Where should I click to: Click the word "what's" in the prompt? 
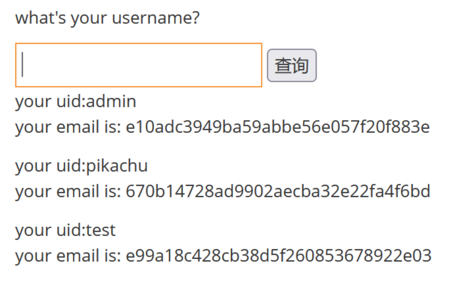coord(40,19)
